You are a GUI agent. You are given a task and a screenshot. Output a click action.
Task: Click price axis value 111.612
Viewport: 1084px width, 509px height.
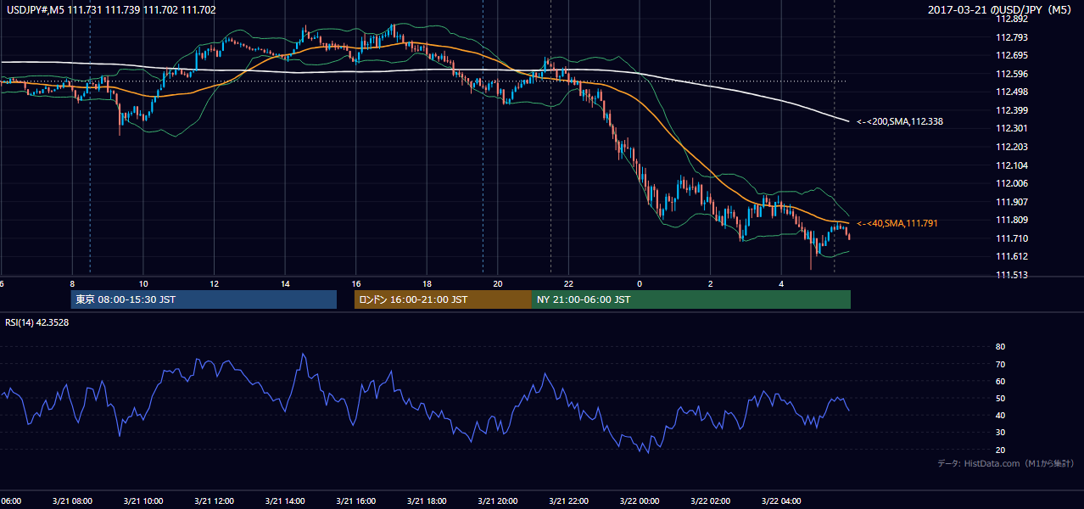point(1011,256)
